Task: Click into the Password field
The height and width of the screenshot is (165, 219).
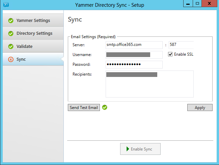Action: [134, 64]
